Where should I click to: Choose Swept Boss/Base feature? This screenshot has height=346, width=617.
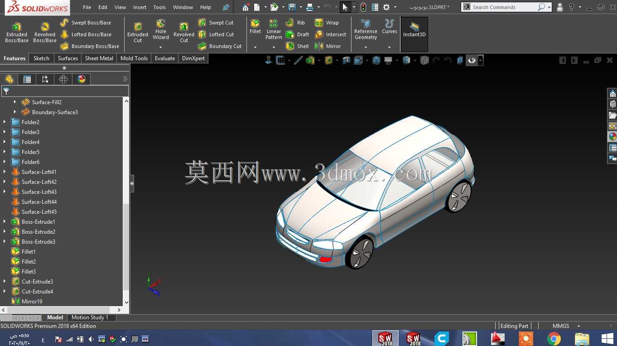pos(86,23)
